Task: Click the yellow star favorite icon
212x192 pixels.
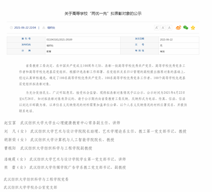Action: point(193,28)
